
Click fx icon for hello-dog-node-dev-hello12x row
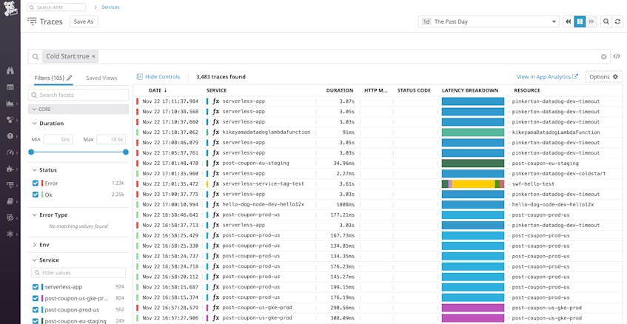pos(216,205)
